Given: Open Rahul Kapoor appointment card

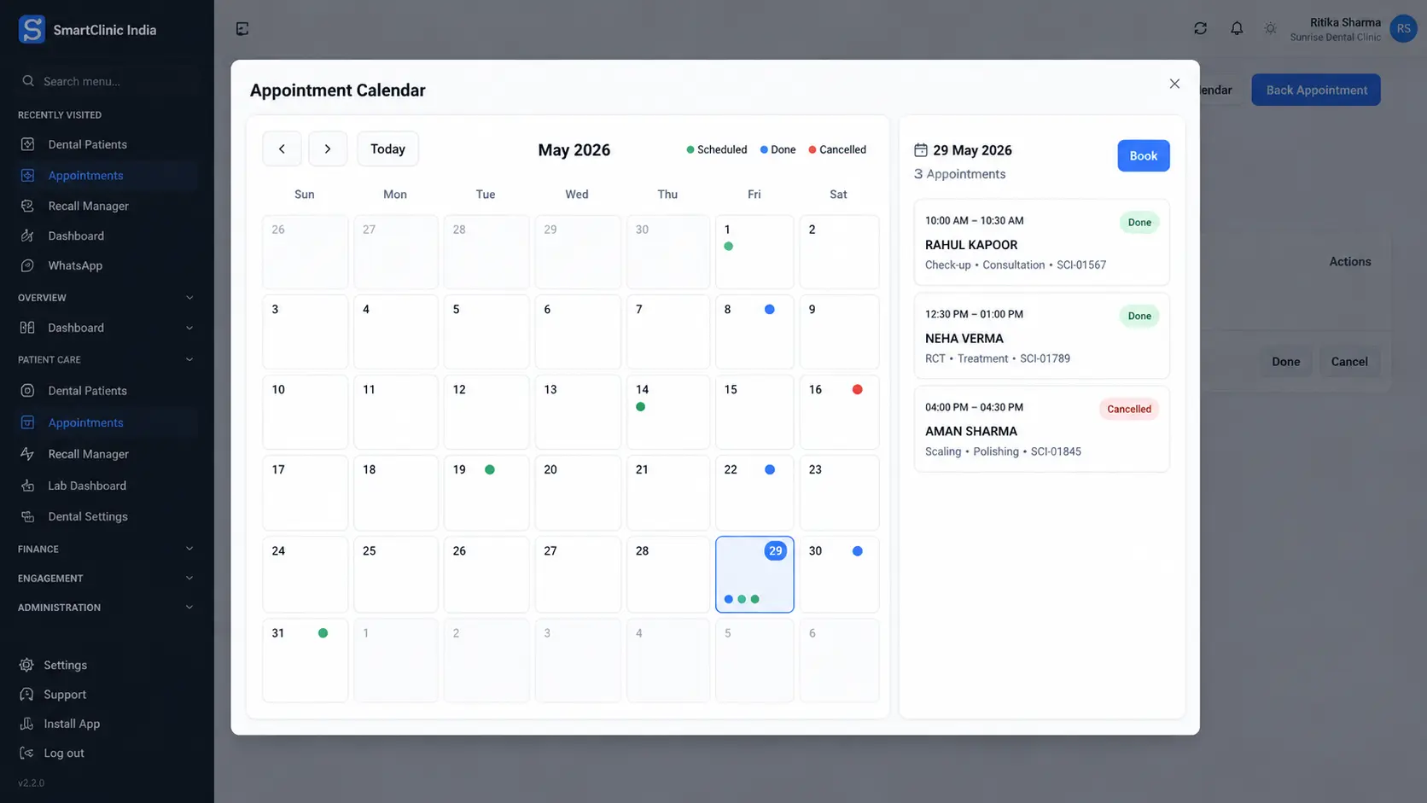Looking at the screenshot, I should pyautogui.click(x=1041, y=242).
